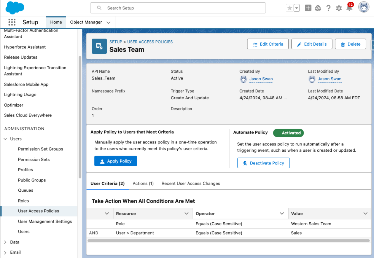Open Lightning Experience Transition Assistant
The height and width of the screenshot is (258, 374).
tap(35, 71)
